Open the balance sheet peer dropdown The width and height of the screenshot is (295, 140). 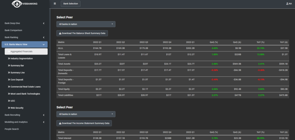coord(86,24)
